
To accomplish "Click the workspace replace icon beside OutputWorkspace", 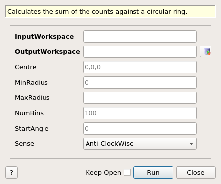I will (205, 51).
